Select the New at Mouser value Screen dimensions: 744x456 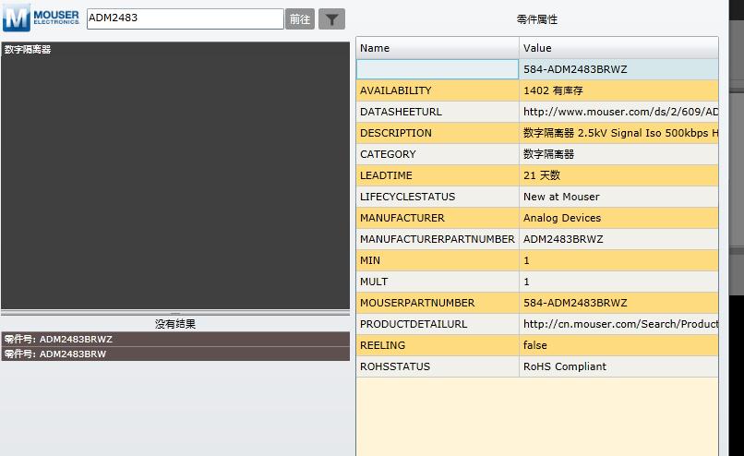coord(618,197)
